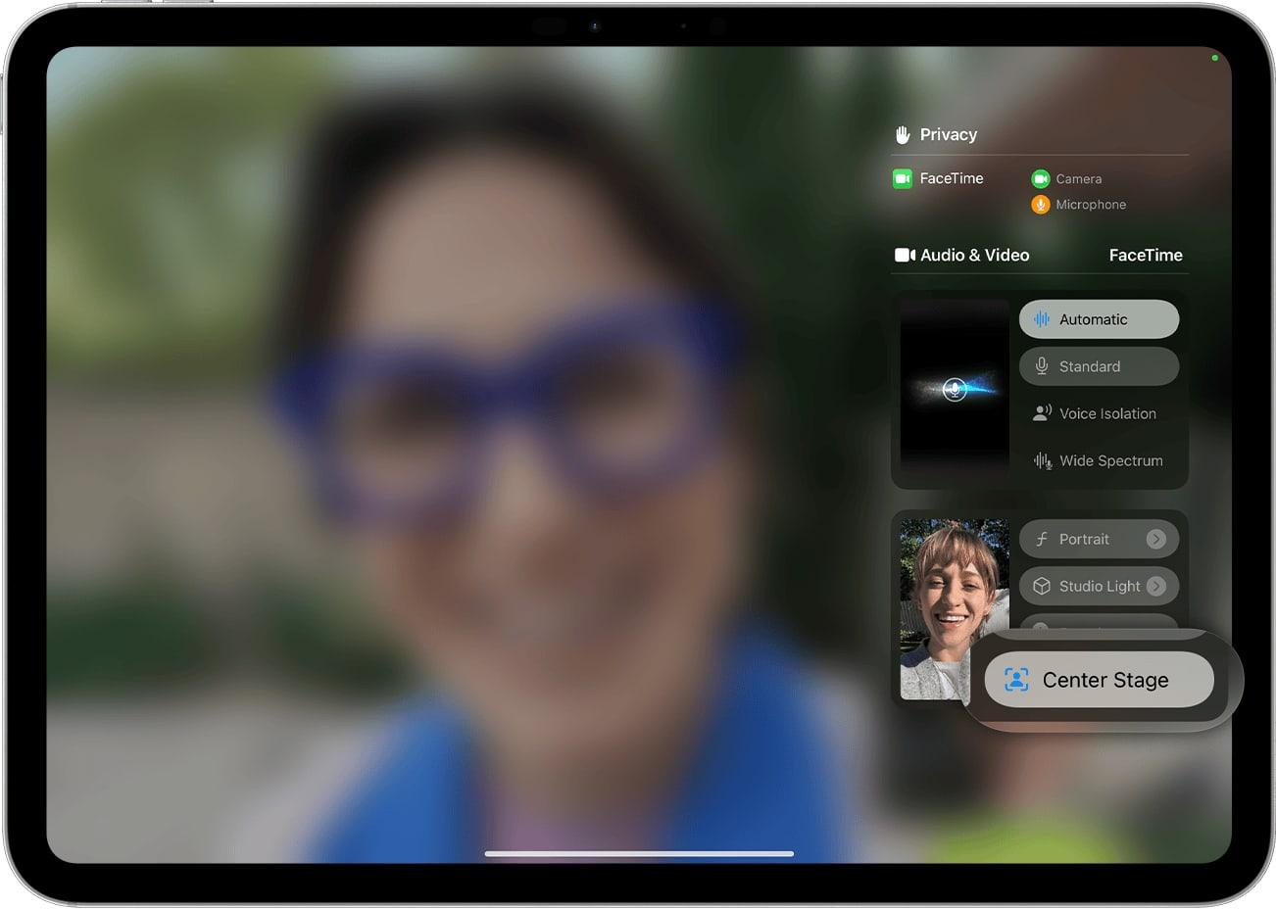1276x909 pixels.
Task: Click the green FaceTime app icon
Action: tap(903, 178)
